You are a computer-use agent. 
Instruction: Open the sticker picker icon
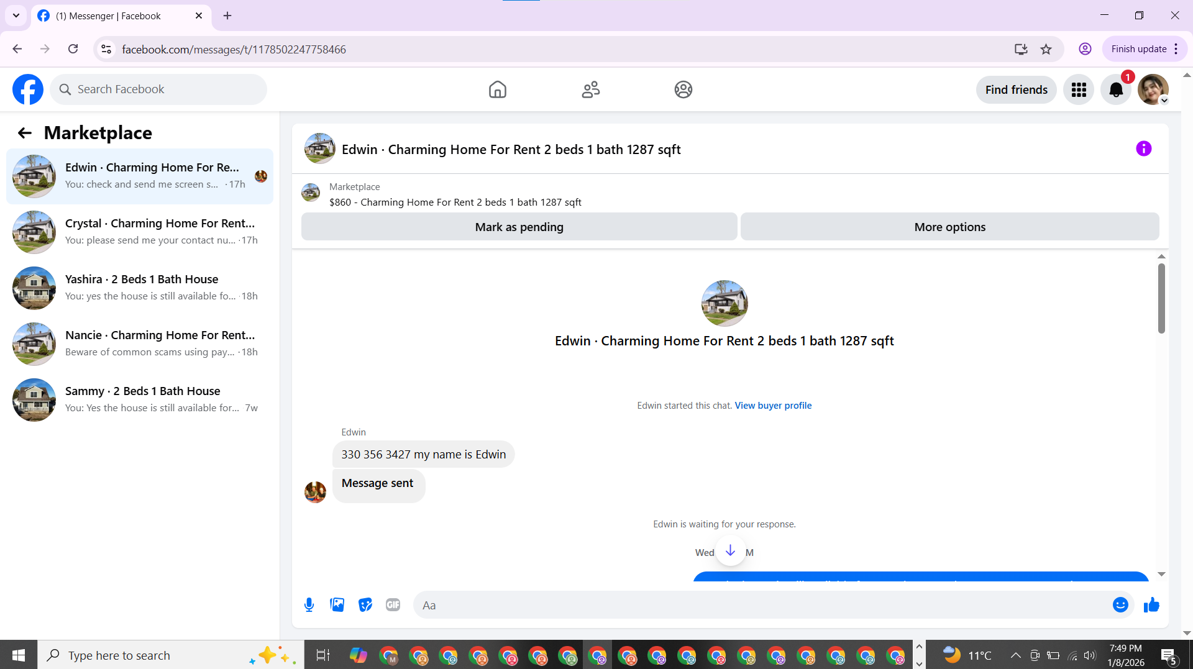[365, 605]
